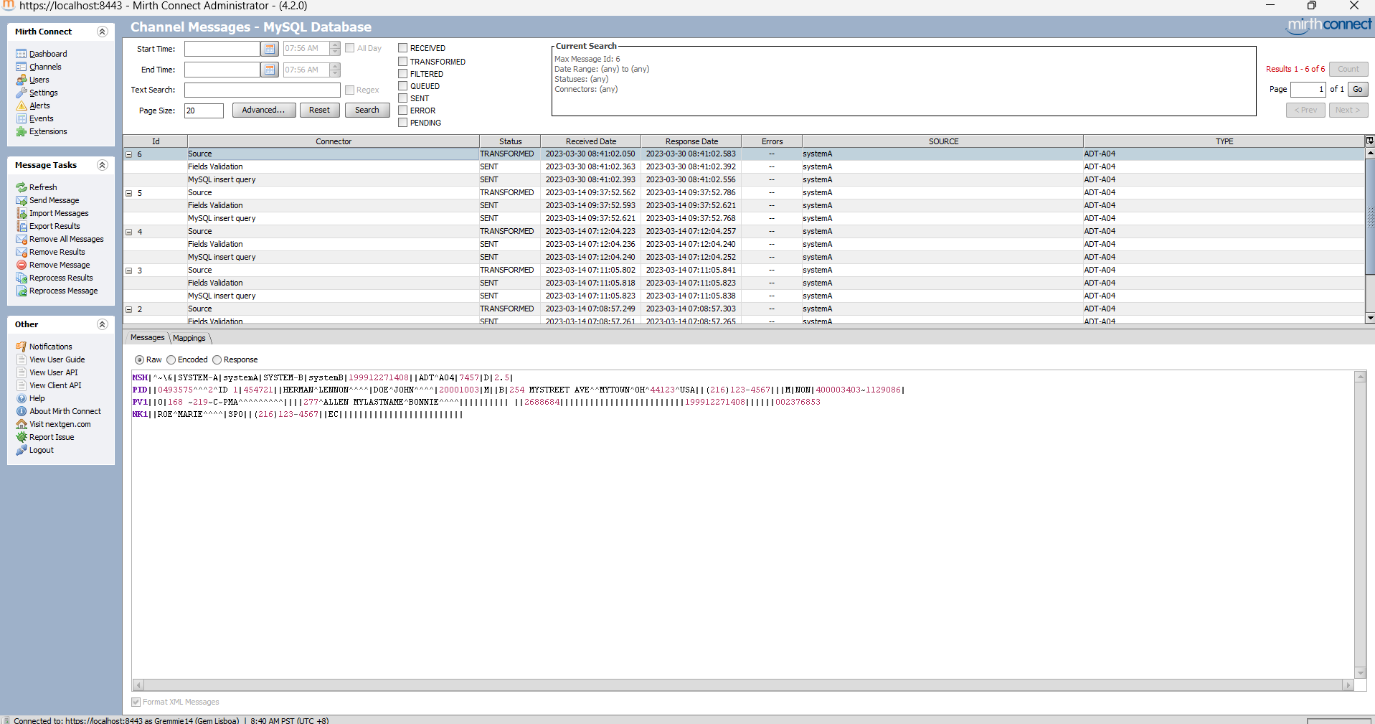
Task: Click the Refresh icon in Message Tasks
Action: 21,187
